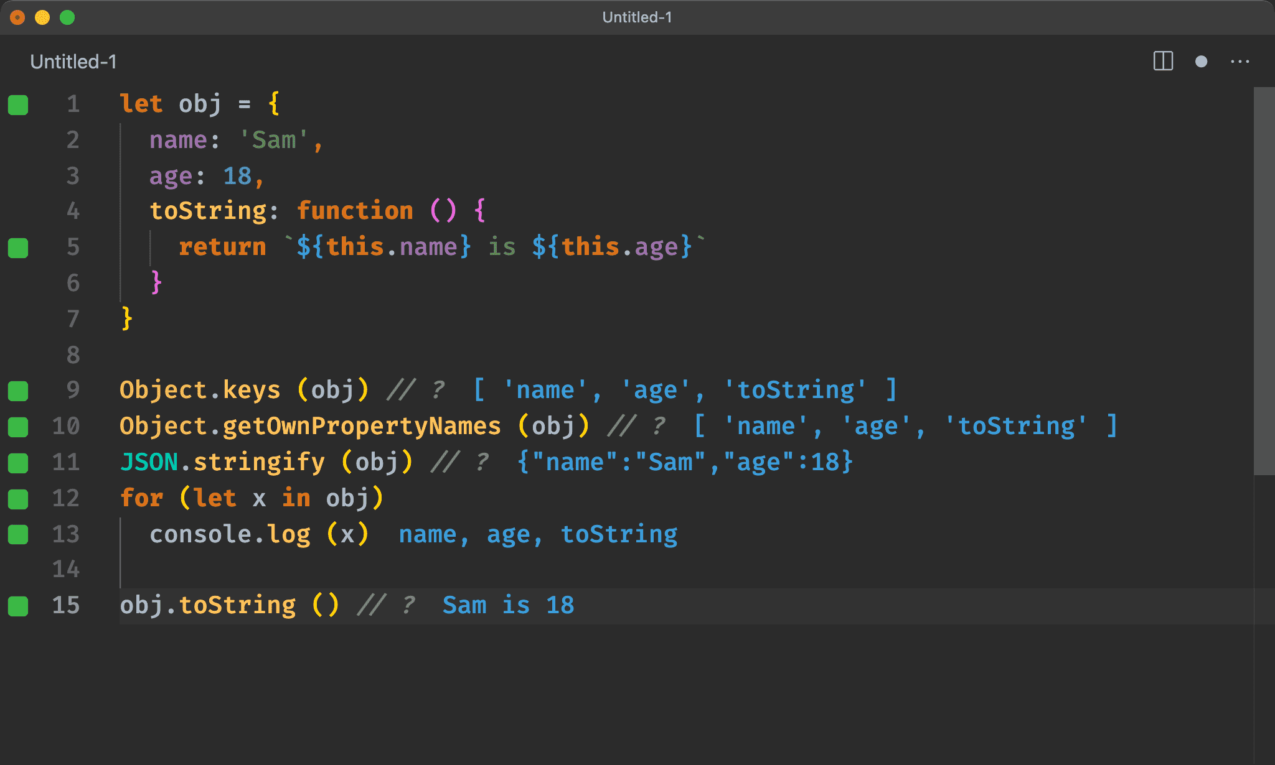Click the console.log call on line 13

coord(230,535)
